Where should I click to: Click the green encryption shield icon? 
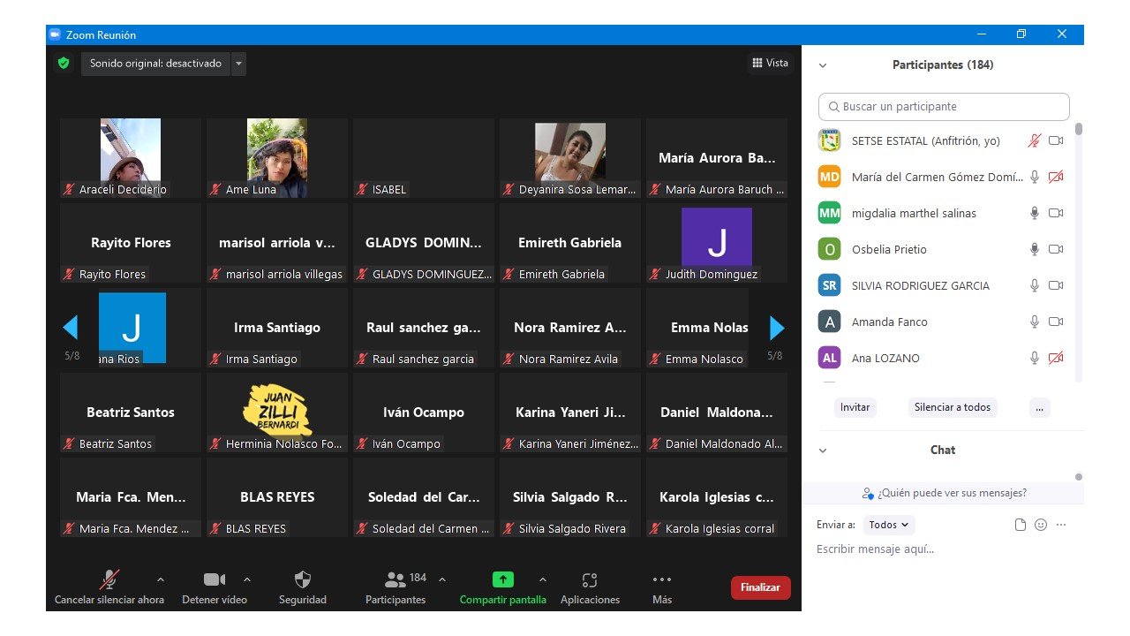64,64
